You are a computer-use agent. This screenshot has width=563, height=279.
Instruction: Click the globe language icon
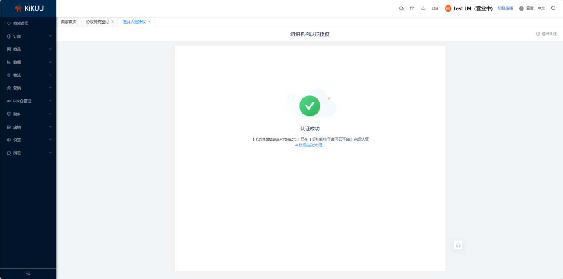[x=522, y=8]
